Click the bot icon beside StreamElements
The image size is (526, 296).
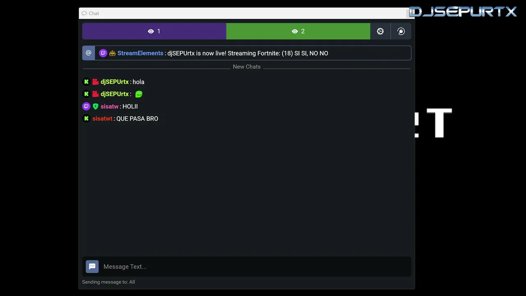pos(112,53)
